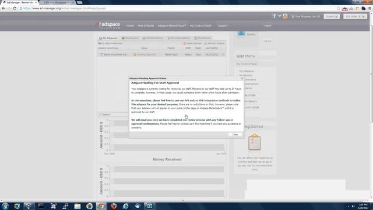Select the Demo WordPress adspace row
Screen dimensions: 373x210
pyautogui.click(x=161, y=54)
